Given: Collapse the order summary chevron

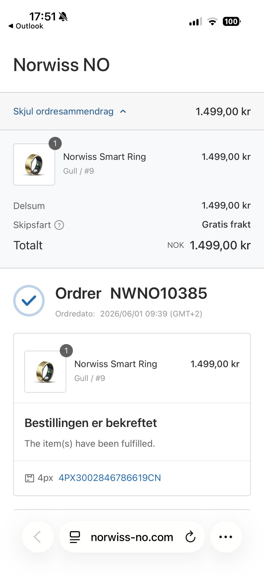Looking at the screenshot, I should [123, 111].
